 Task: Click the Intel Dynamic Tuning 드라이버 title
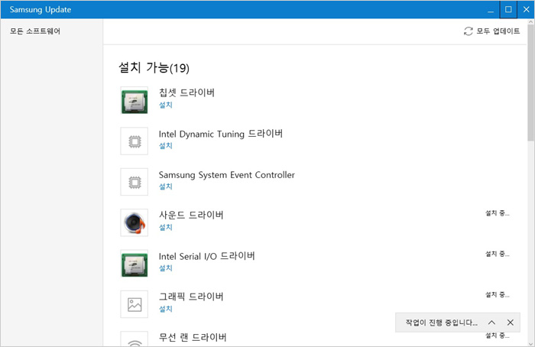click(221, 134)
